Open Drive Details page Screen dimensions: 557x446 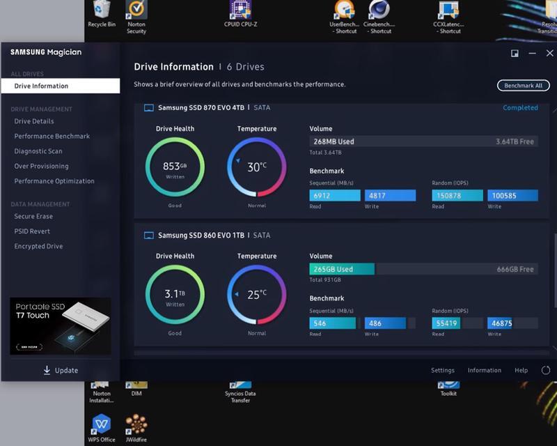[34, 121]
